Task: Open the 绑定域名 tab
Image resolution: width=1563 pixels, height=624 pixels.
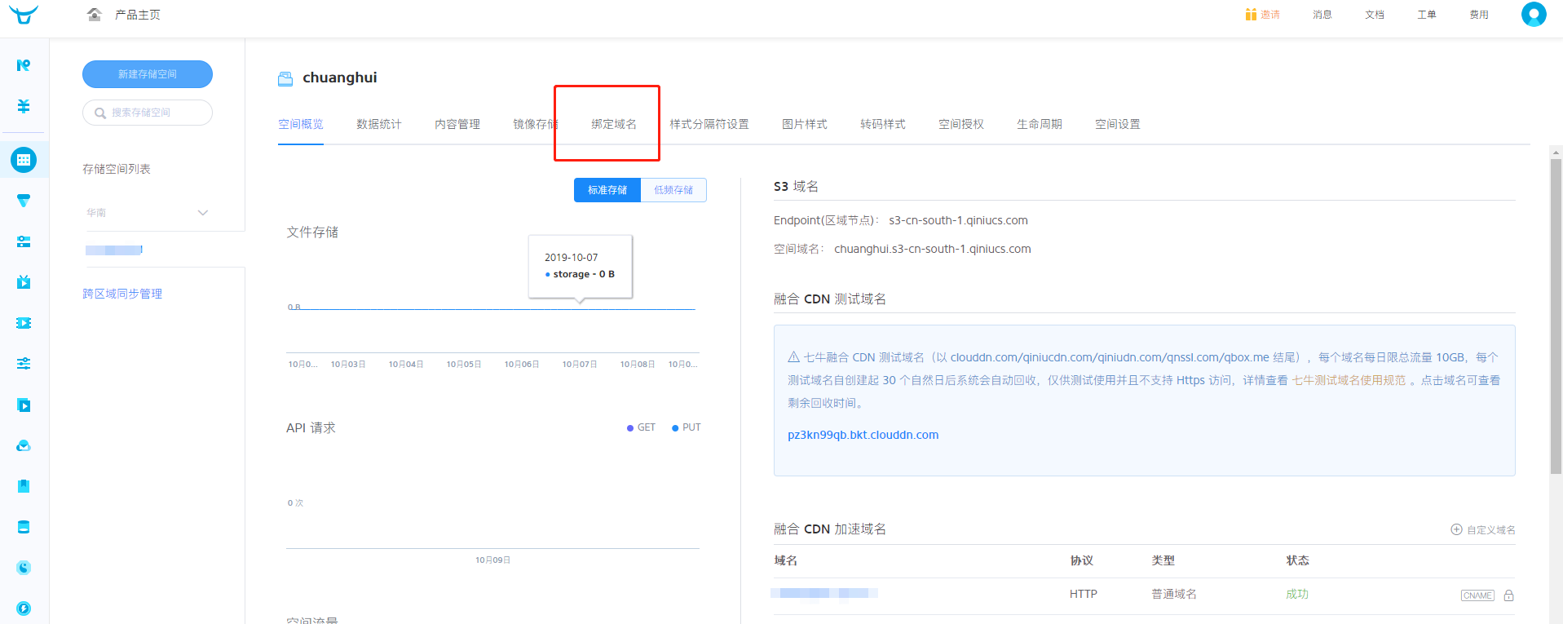Action: (614, 124)
